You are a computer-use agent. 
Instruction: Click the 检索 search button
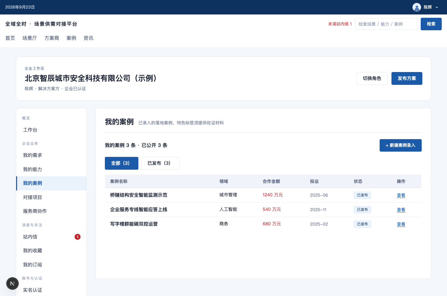[431, 24]
